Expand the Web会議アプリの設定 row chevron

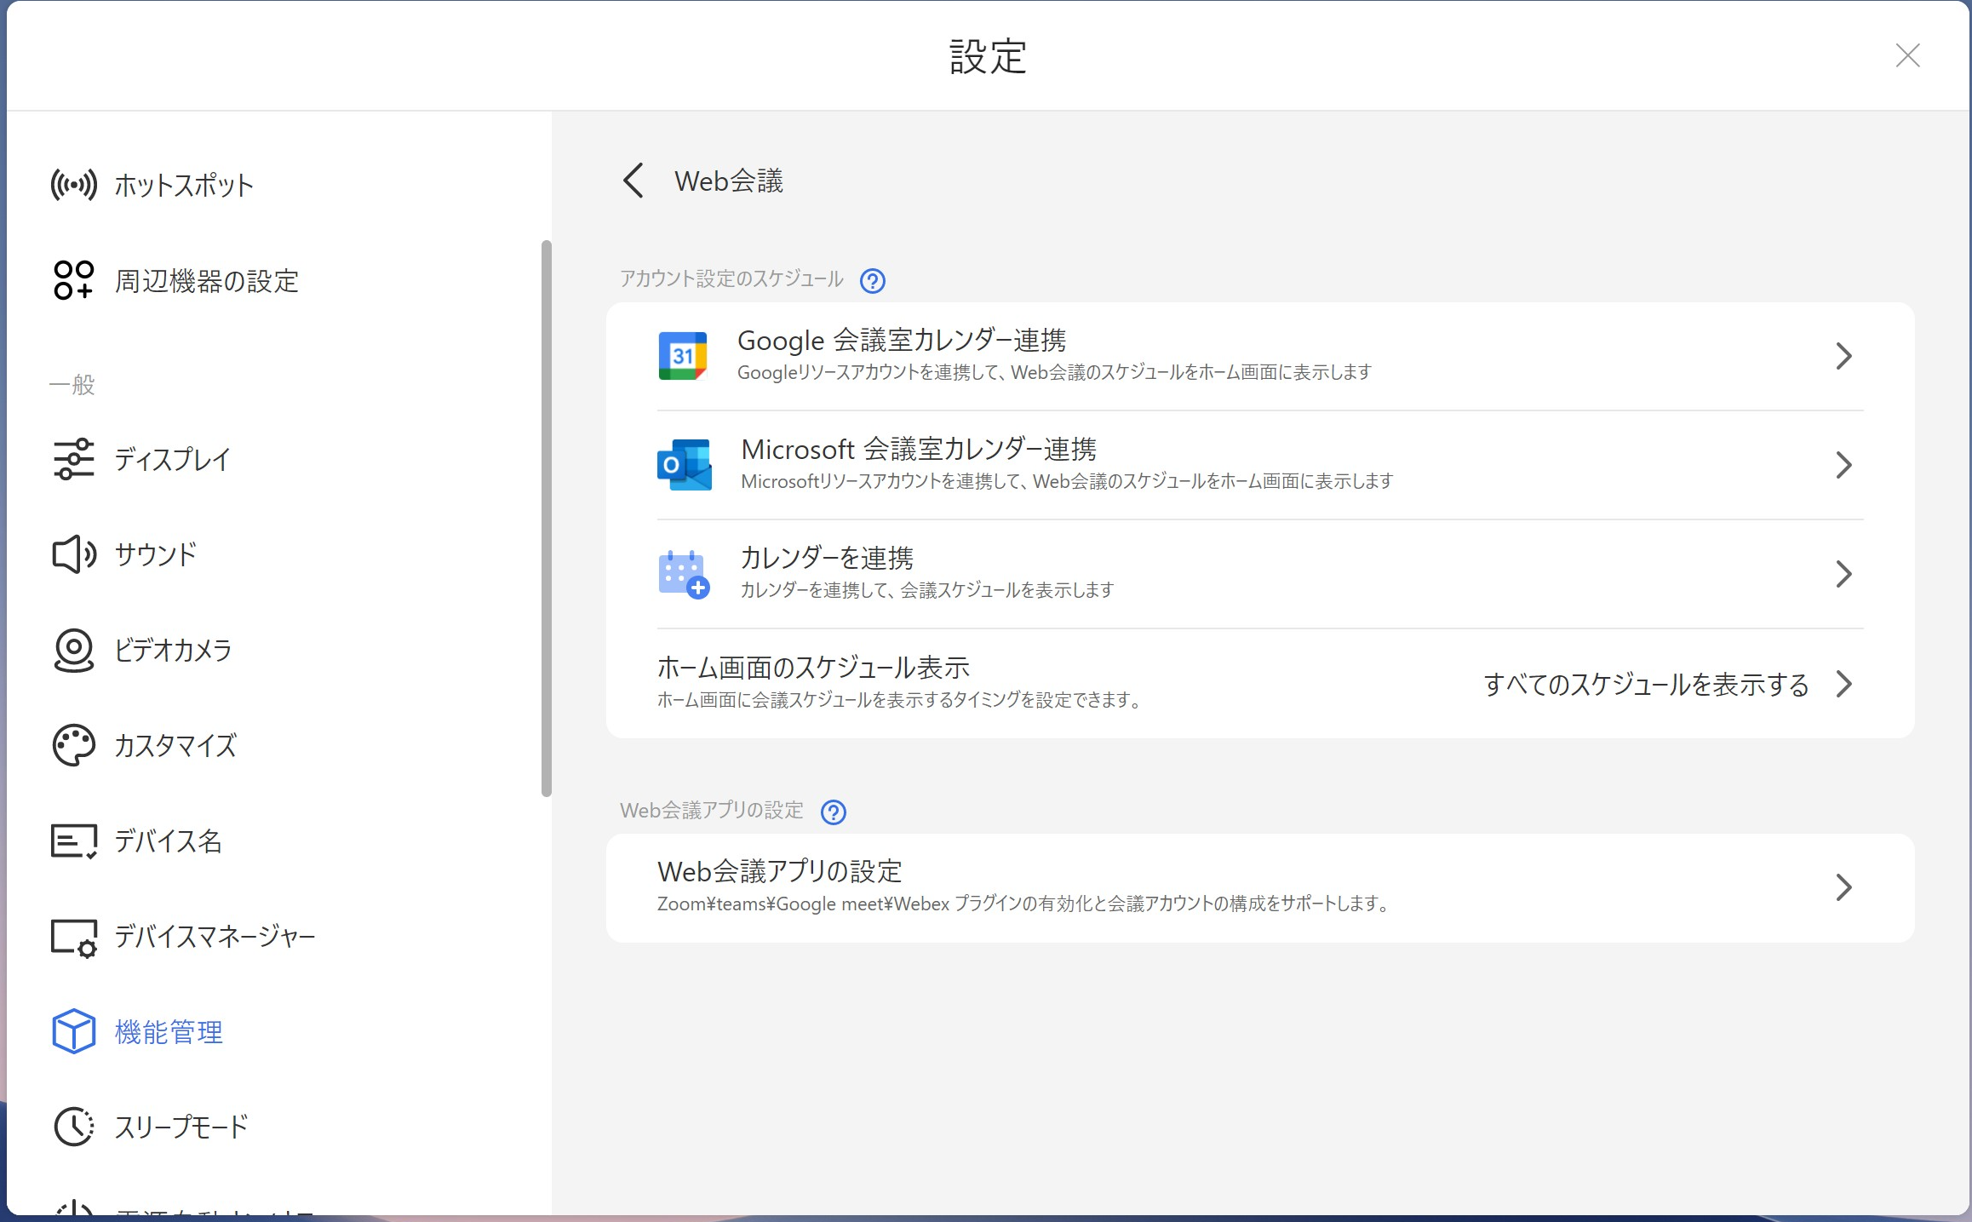point(1843,887)
